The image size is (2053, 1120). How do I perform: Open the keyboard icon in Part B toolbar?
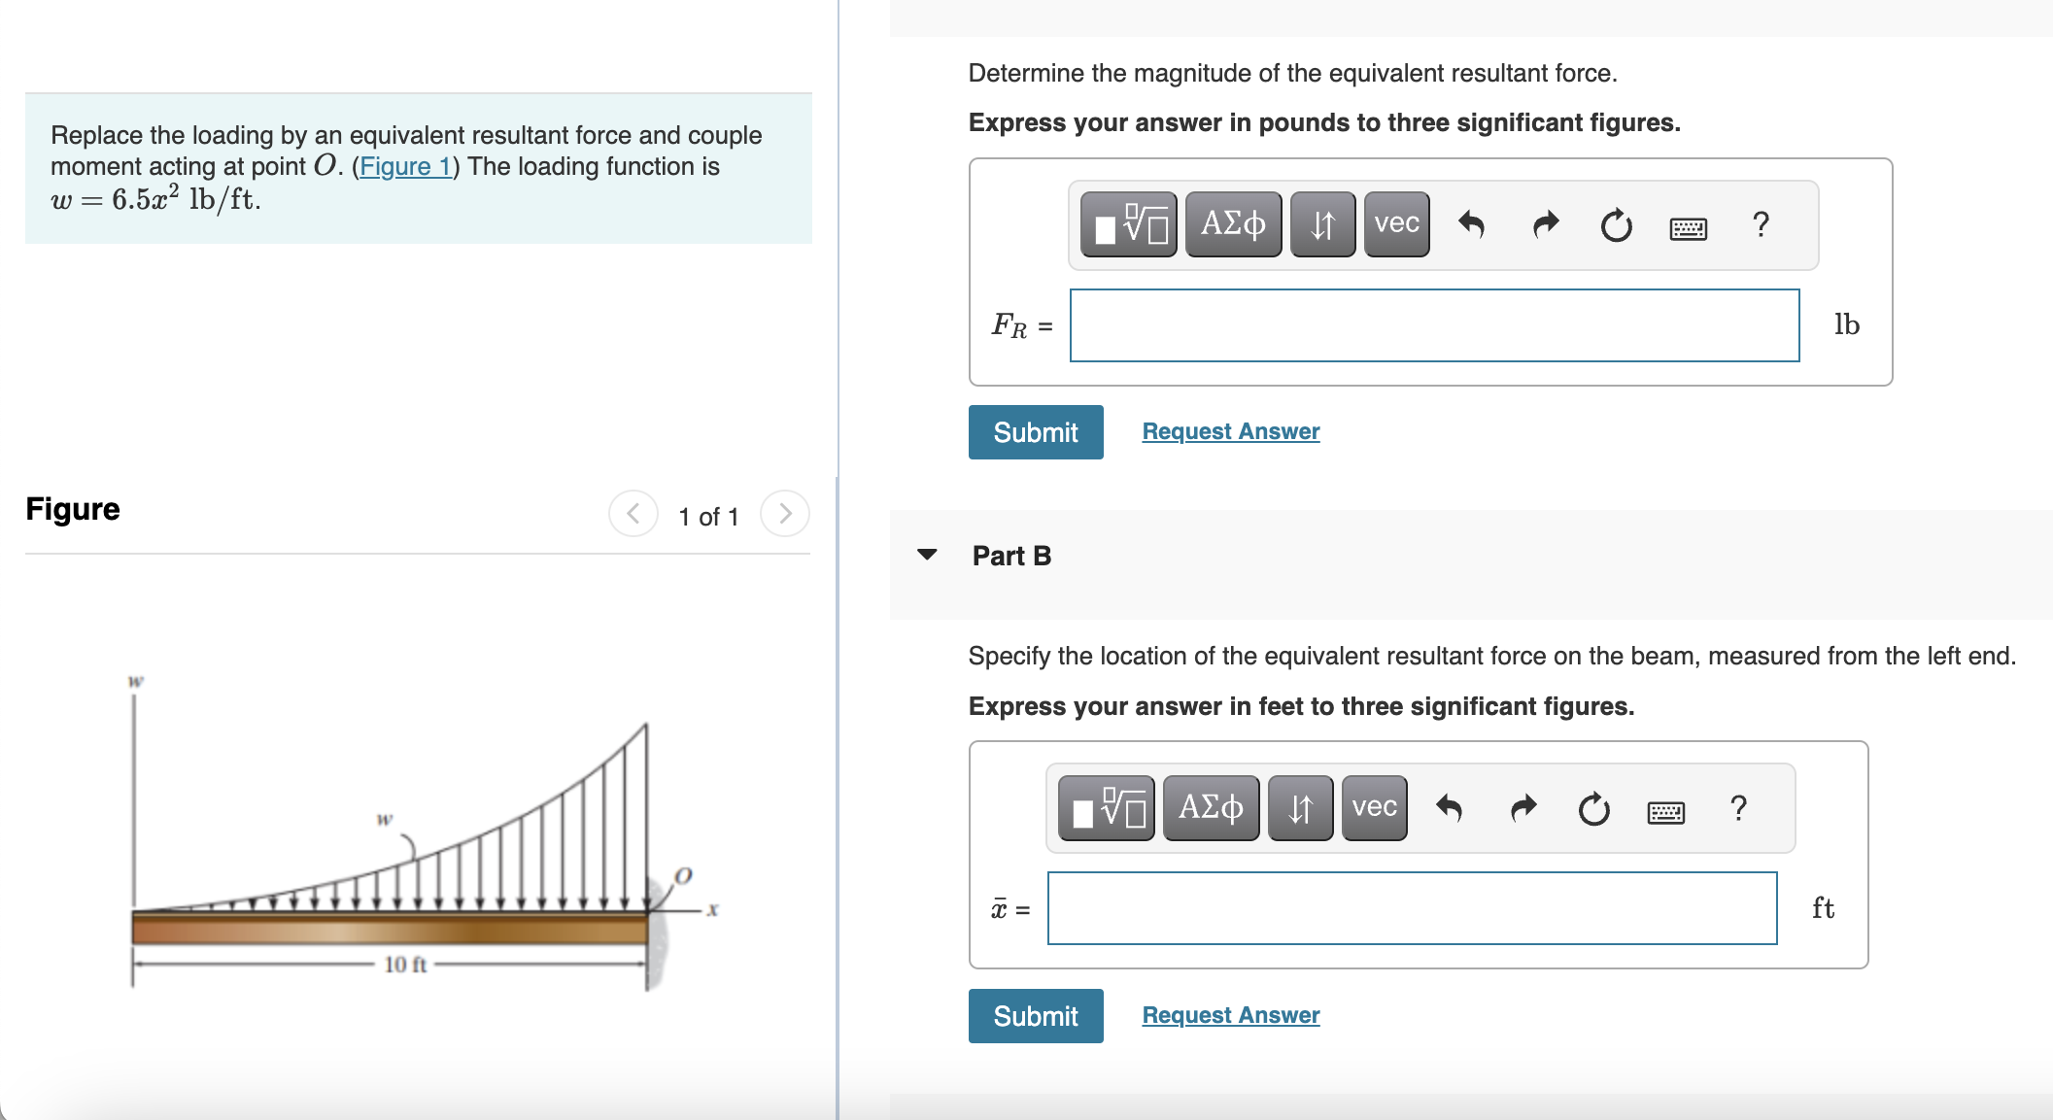click(x=1665, y=807)
